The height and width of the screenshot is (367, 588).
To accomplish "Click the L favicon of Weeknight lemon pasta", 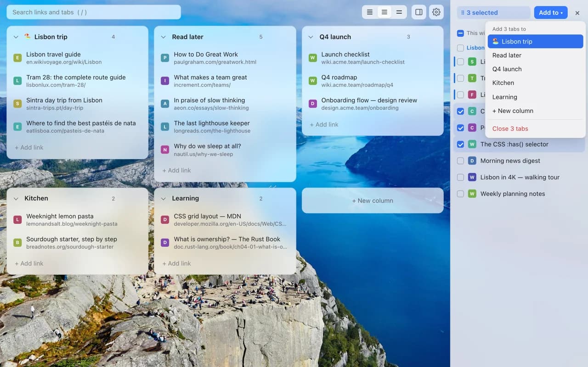I will point(17,220).
